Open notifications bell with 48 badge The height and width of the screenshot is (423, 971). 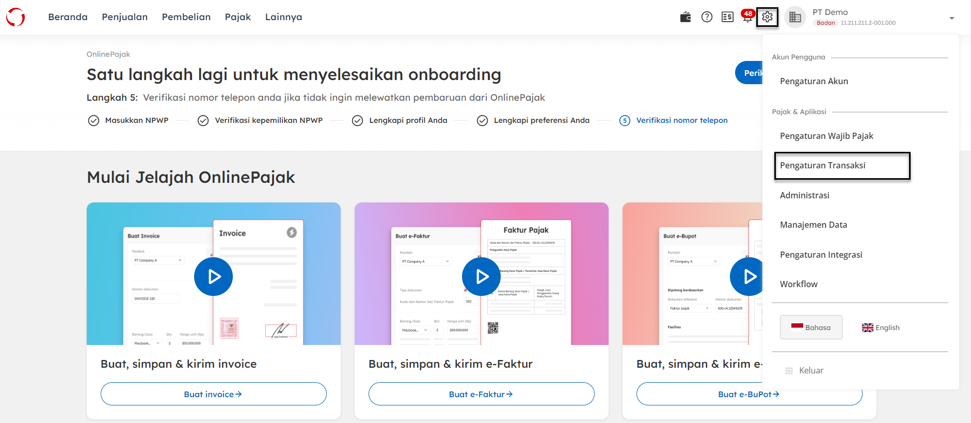747,17
